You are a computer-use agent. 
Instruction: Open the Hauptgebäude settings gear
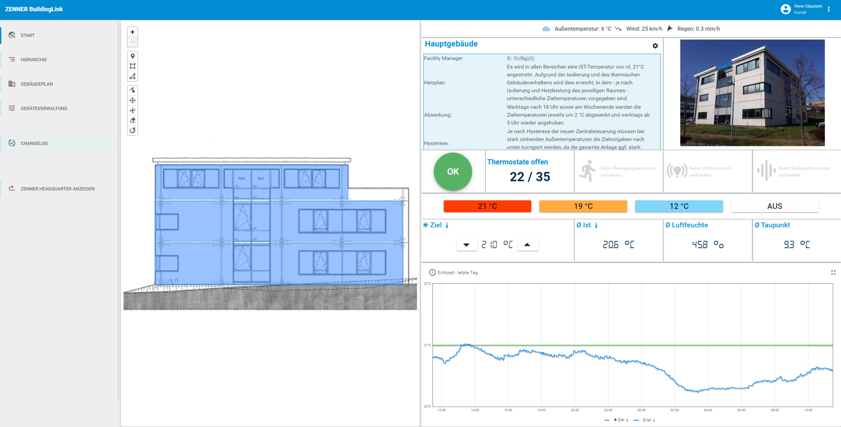tap(655, 46)
